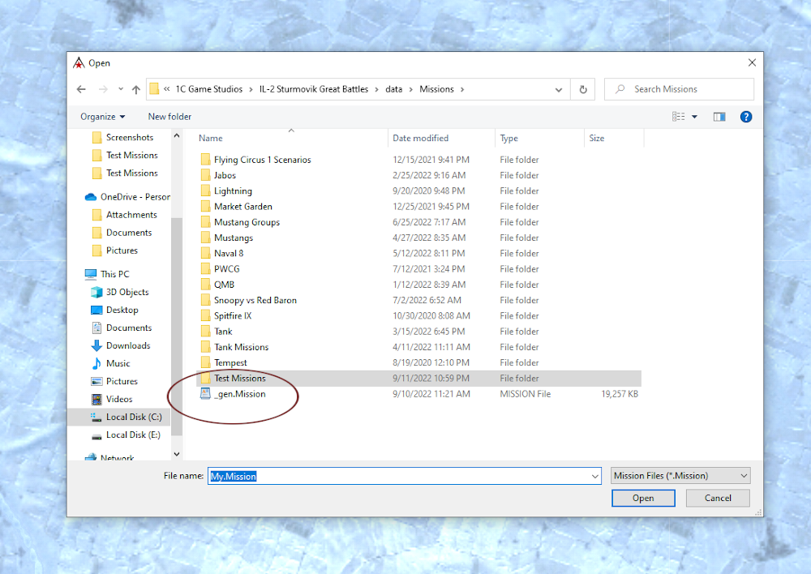This screenshot has height=574, width=811.
Task: Expand the address bar history dropdown
Action: pyautogui.click(x=559, y=89)
